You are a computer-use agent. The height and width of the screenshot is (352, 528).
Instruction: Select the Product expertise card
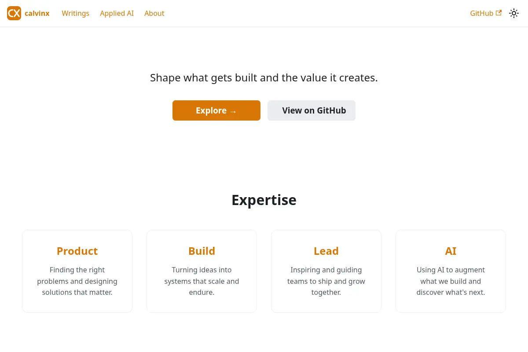[77, 271]
